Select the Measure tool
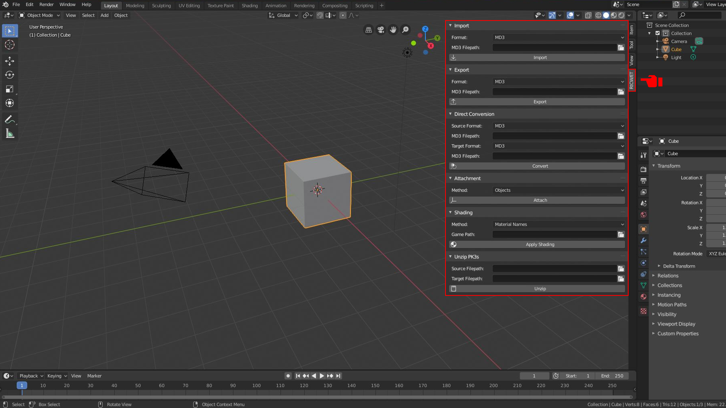726x408 pixels. [10, 133]
